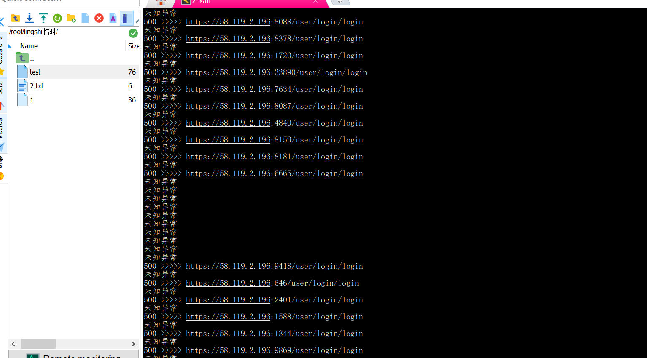
Task: Click size value 36 of file 1
Action: 132,100
